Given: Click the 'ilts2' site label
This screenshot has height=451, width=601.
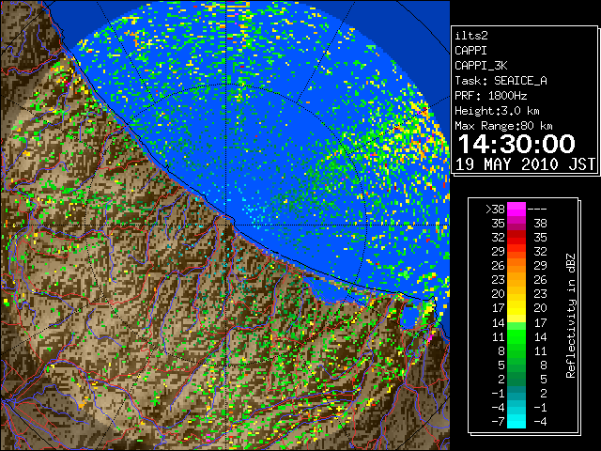Looking at the screenshot, I should (471, 36).
